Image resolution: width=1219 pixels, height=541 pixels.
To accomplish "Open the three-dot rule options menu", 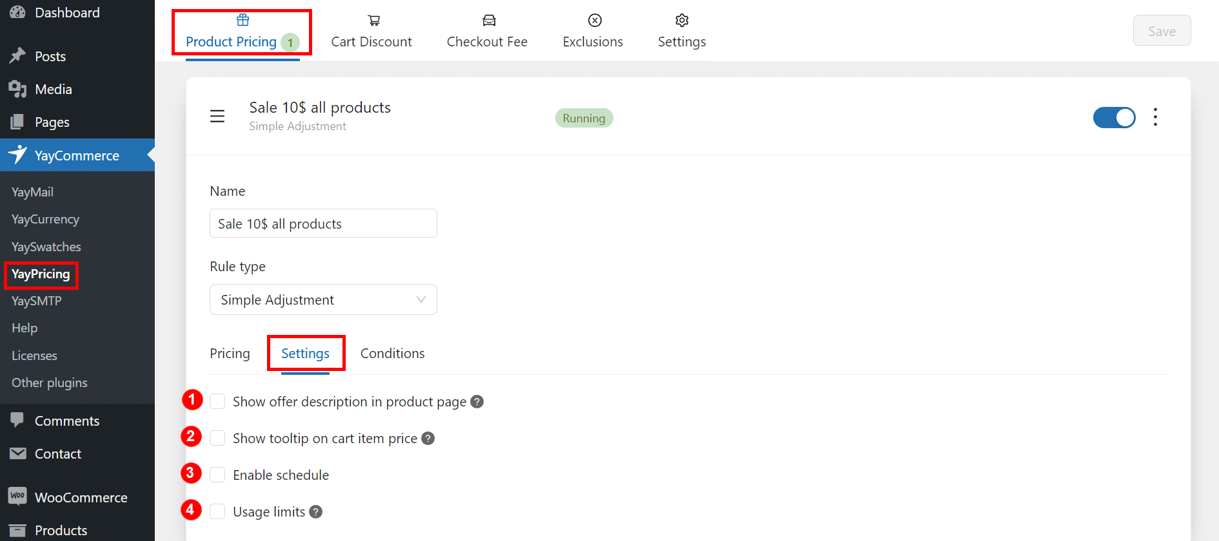I will [1155, 117].
